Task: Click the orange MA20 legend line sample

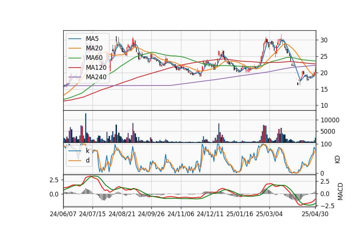Action: 75,49
